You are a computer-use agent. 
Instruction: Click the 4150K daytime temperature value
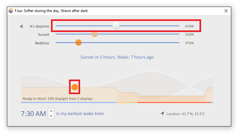(x=189, y=26)
